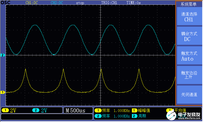Click the CH1:DC status label
The image size is (203, 122).
[32, 3]
